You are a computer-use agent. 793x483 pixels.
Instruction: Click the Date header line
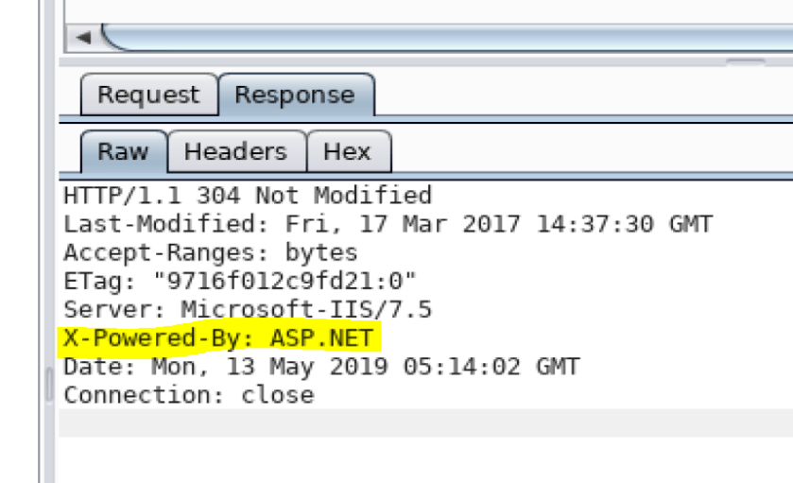click(321, 367)
